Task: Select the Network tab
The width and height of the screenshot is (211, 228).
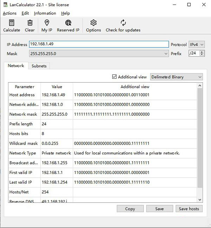Action: tap(16, 65)
